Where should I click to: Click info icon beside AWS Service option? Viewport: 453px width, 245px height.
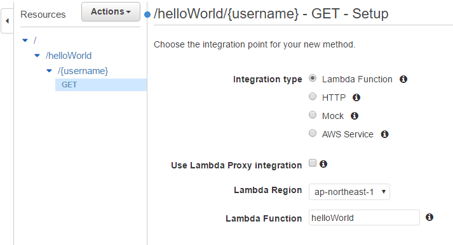coord(384,134)
